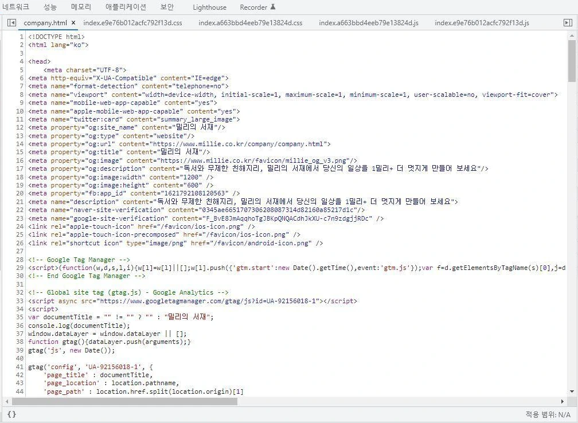578x423 pixels.
Task: Click the og:url millie.co.kr company.html address
Action: pos(238,144)
